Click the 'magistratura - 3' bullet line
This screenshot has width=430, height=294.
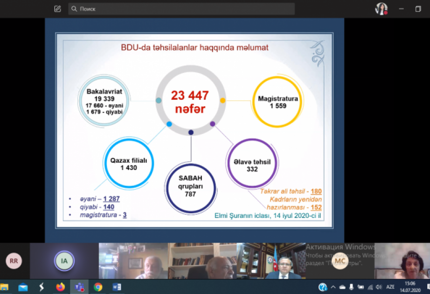pos(103,215)
